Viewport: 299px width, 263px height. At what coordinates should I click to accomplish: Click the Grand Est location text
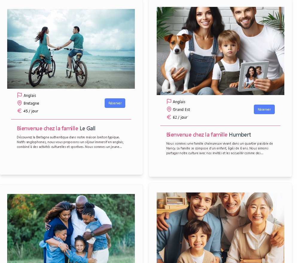coord(181,110)
